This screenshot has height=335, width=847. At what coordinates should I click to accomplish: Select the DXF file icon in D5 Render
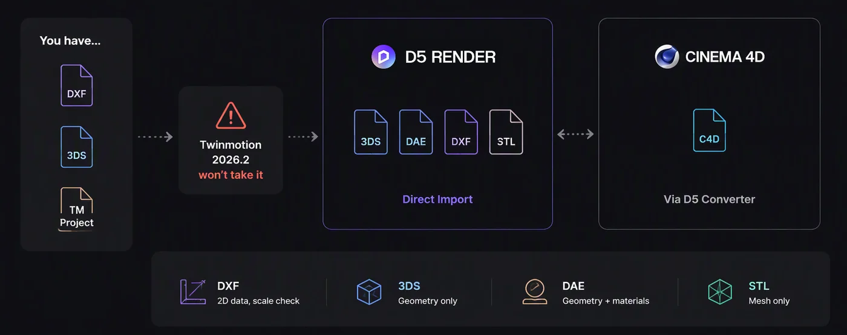click(x=461, y=132)
